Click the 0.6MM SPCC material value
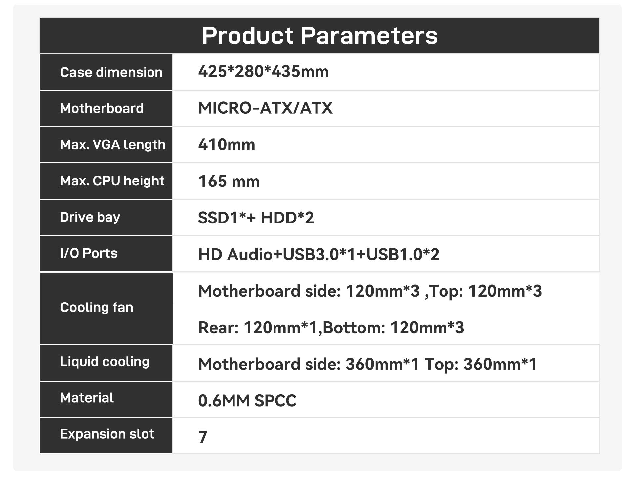635x485 pixels. pyautogui.click(x=247, y=401)
